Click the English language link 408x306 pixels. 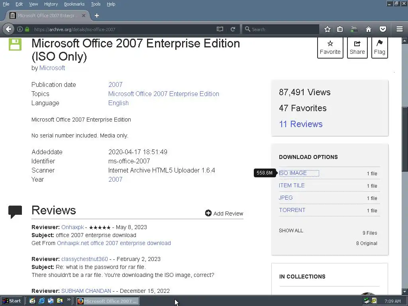118,103
